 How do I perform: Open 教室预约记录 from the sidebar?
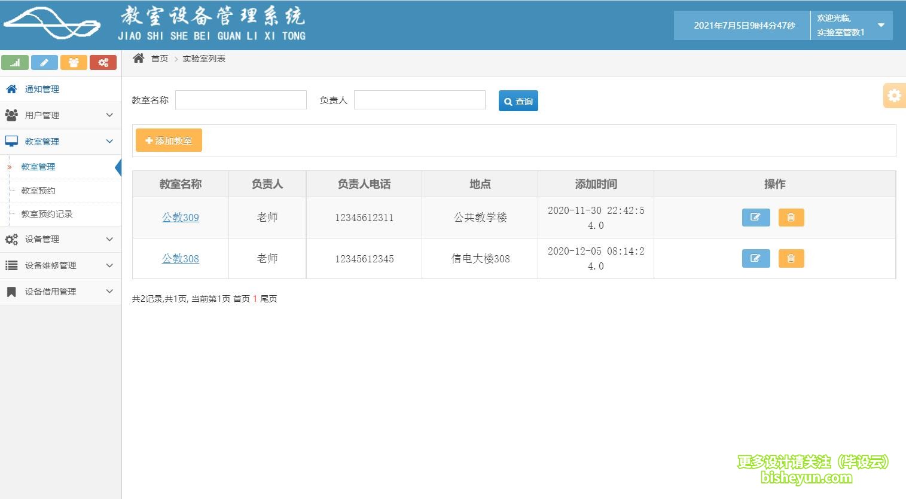pos(44,214)
